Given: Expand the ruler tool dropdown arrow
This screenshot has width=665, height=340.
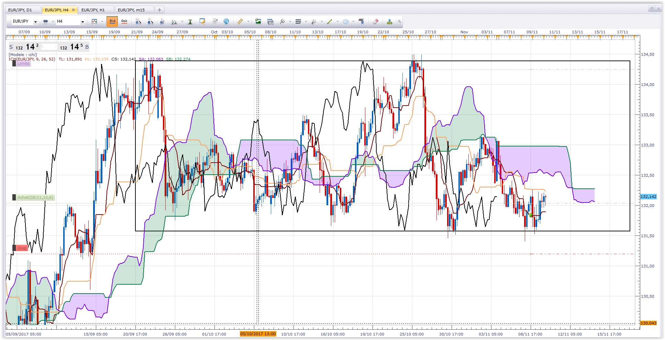Looking at the screenshot, I should coord(248,22).
